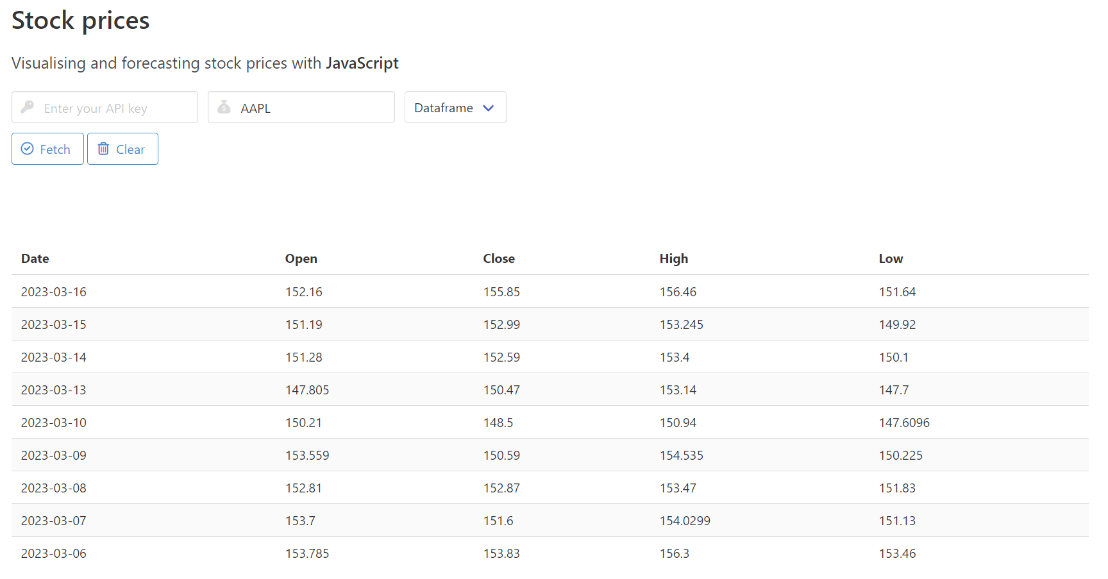Click the trash can icon on Clear
The image size is (1108, 579).
[x=103, y=149]
